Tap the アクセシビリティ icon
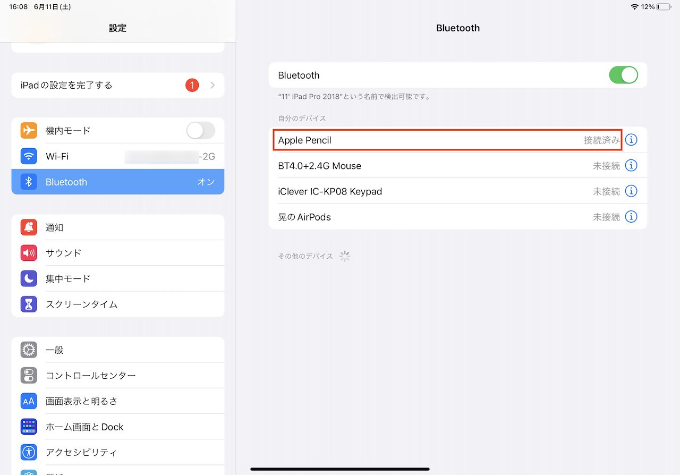680x475 pixels. click(x=29, y=452)
